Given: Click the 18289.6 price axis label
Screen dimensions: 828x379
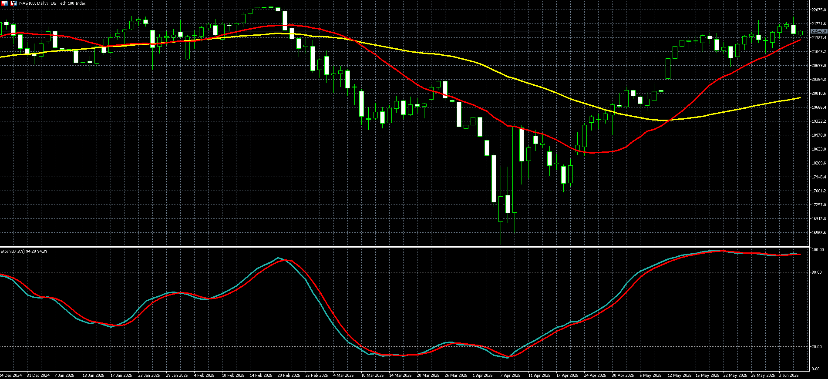Looking at the screenshot, I should [818, 163].
